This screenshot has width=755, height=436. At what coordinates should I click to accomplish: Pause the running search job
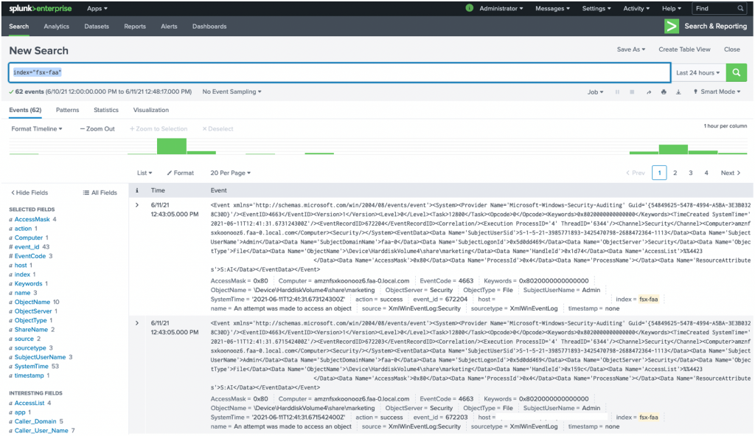(618, 91)
